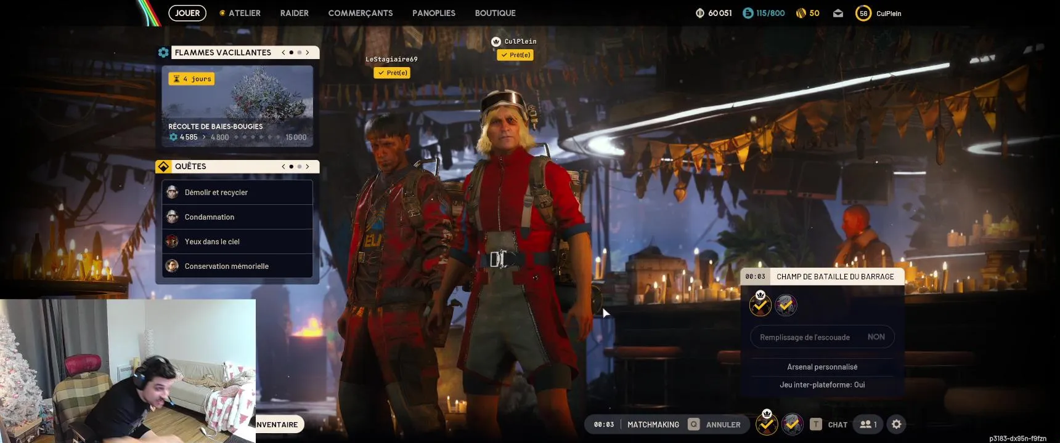This screenshot has height=443, width=1060.
Task: Click the flower icon next to 4 585
Action: 173,137
